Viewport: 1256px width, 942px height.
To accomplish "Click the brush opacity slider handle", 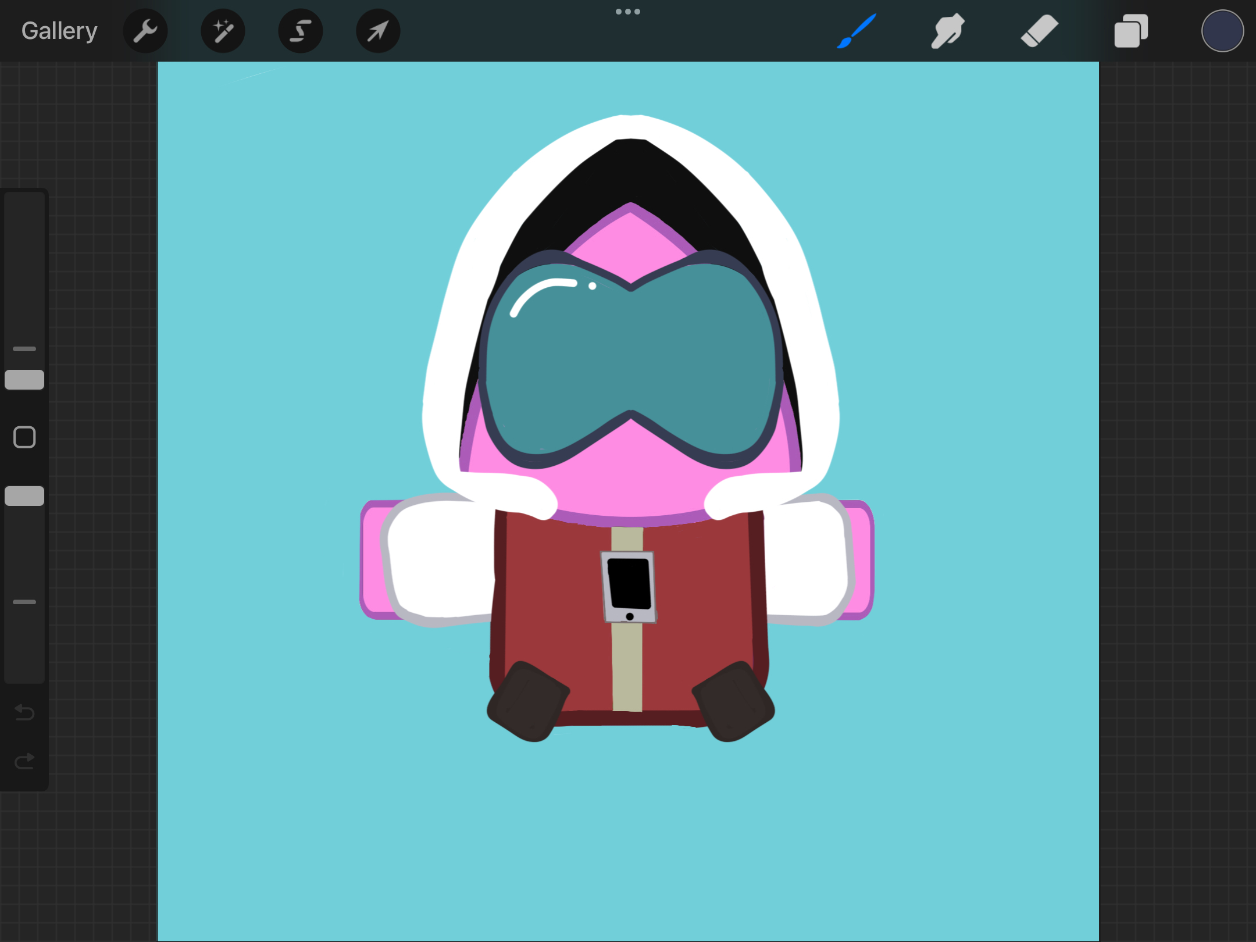I will (x=24, y=496).
